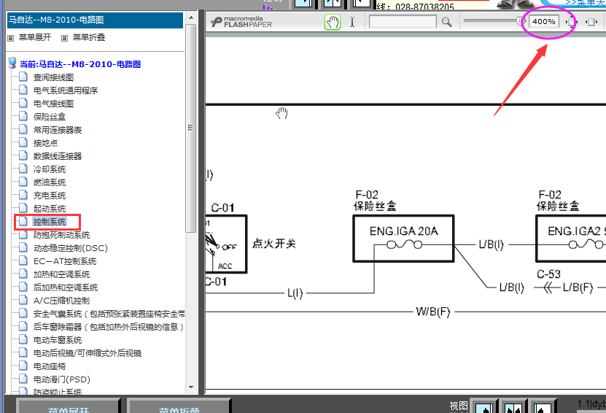Open 数据线连接器 in the tree
This screenshot has width=606, height=413.
(x=58, y=156)
